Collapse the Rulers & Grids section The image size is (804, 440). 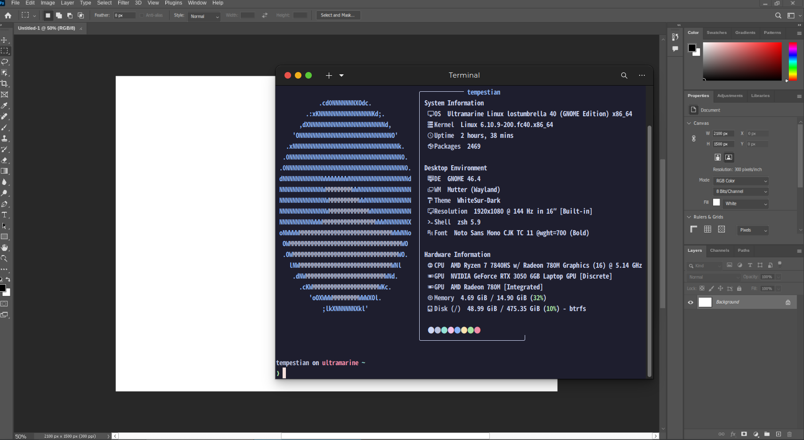(x=689, y=217)
